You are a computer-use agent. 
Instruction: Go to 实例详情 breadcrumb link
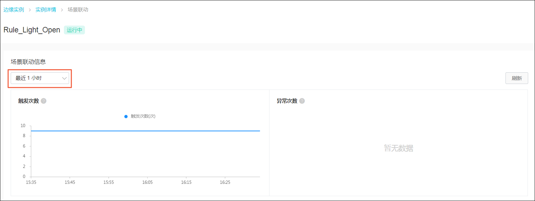tap(46, 10)
